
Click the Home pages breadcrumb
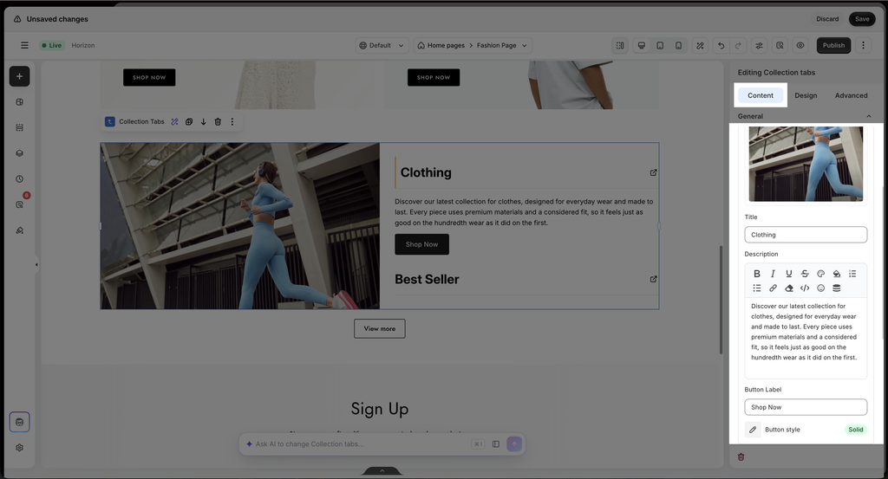(446, 45)
